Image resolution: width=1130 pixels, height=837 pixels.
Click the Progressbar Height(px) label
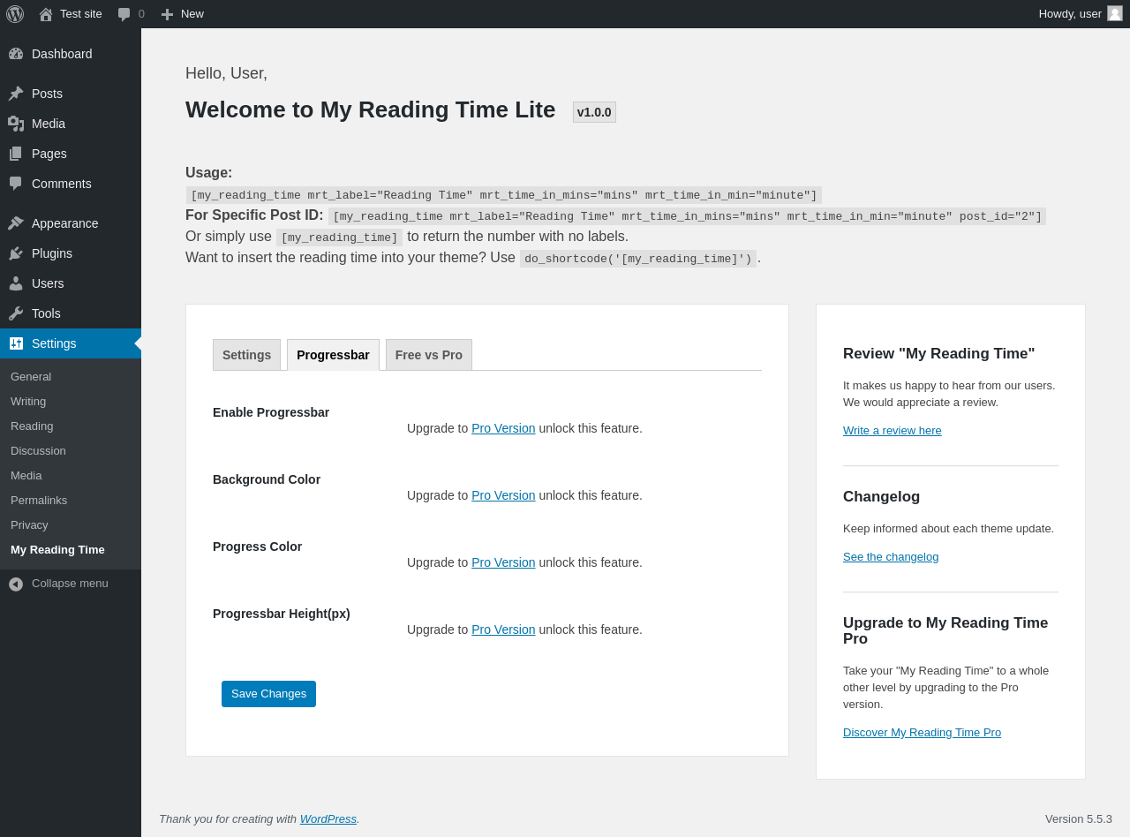tap(282, 614)
